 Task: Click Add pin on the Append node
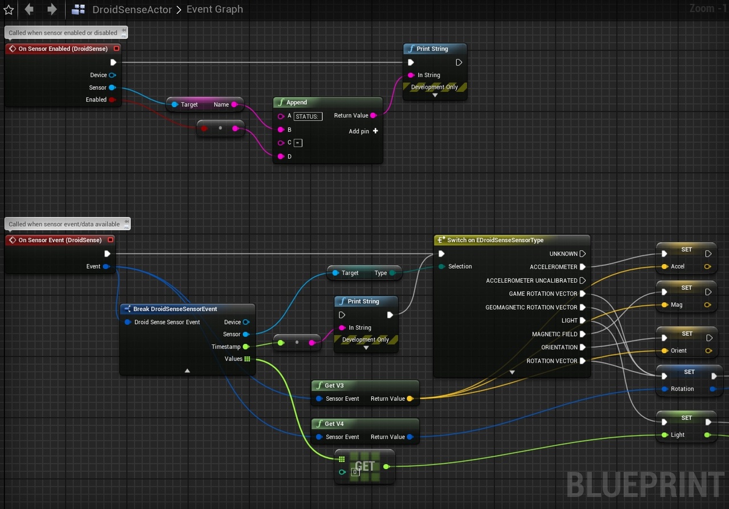click(363, 131)
